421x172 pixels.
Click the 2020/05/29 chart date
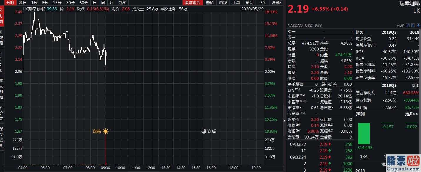252,9
